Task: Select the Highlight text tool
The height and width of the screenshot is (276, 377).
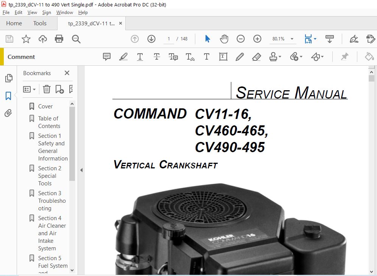Action: point(123,57)
